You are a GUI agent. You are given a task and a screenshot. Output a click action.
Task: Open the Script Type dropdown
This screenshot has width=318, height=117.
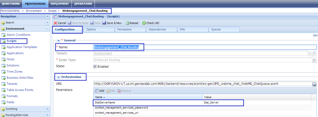[x=314, y=60]
